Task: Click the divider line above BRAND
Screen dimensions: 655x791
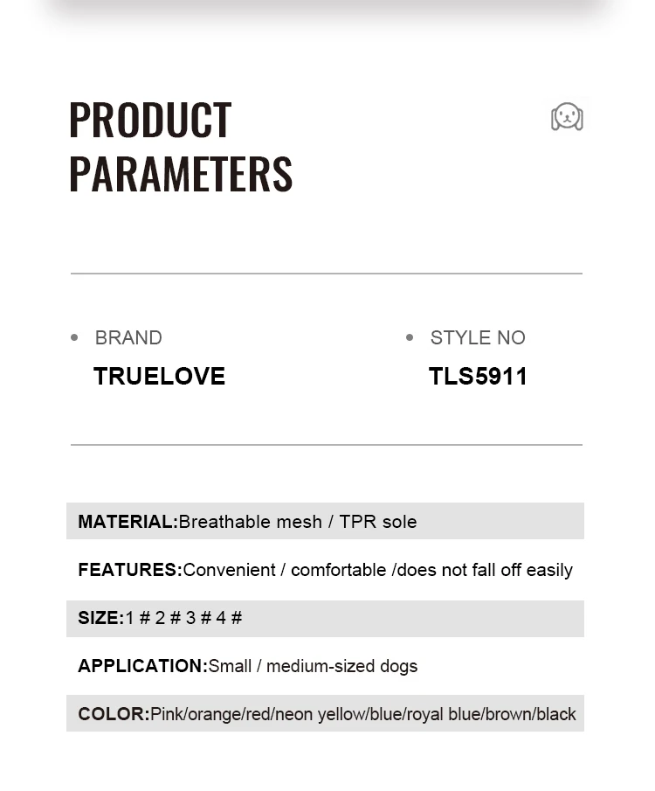Action: [326, 274]
